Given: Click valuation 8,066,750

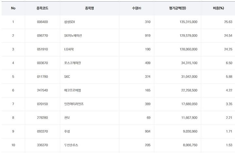Looking at the screenshot, I should click(190, 145).
